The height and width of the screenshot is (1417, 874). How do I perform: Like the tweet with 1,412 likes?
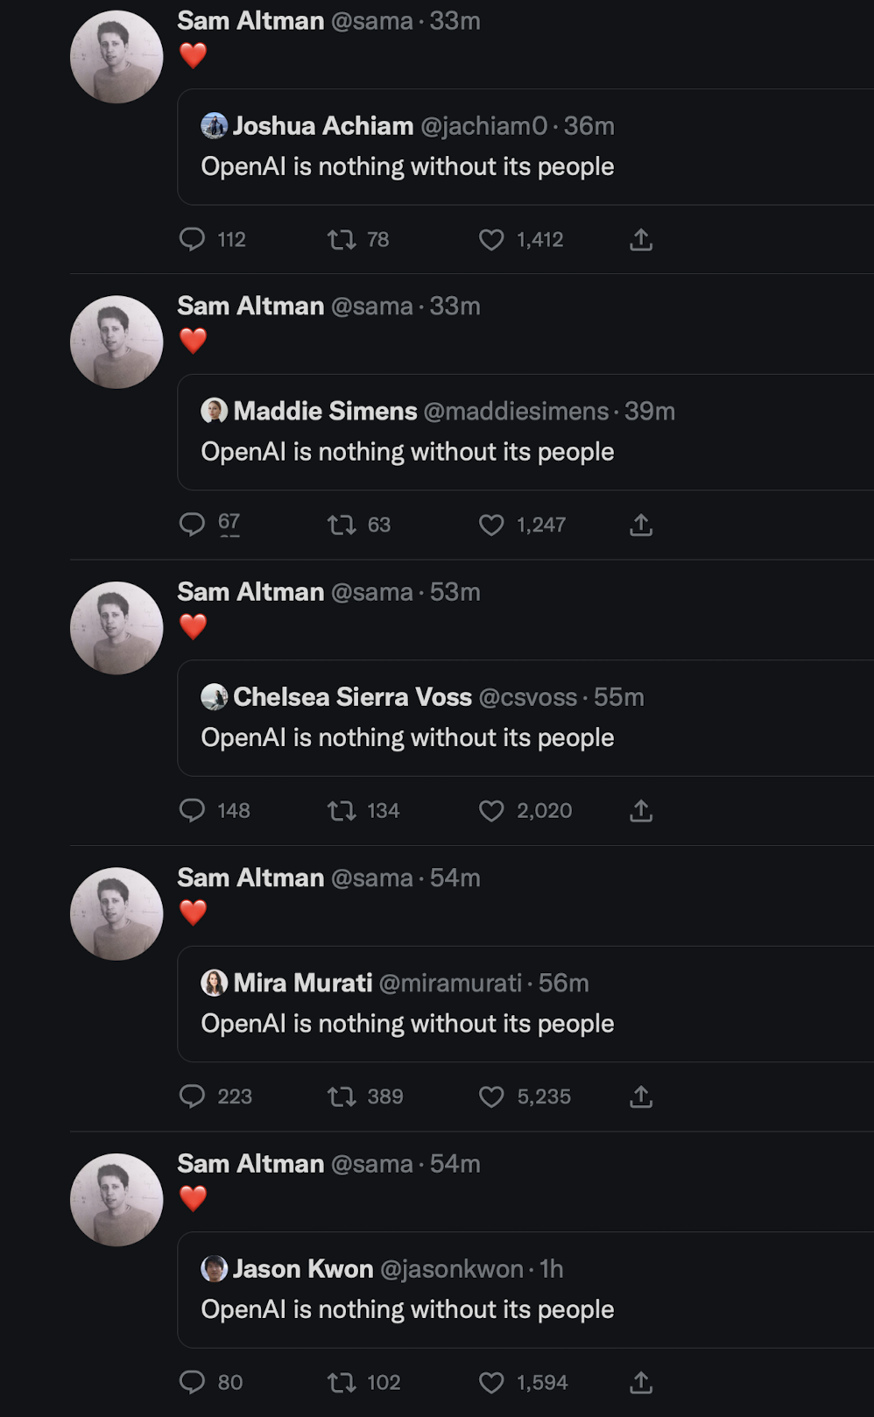491,239
